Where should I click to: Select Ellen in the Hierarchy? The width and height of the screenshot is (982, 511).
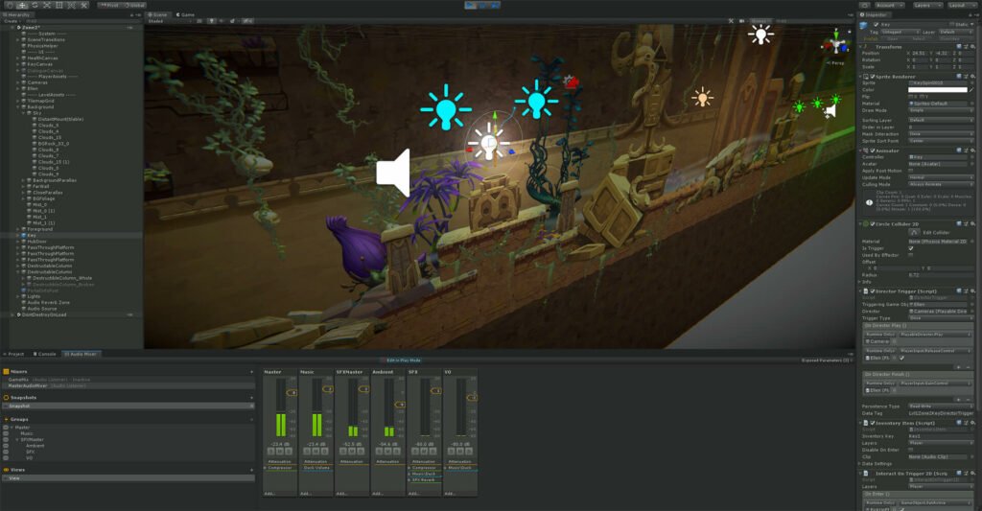[31, 90]
